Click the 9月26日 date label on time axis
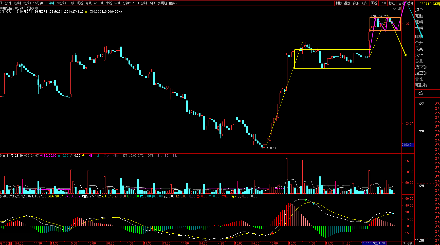This screenshot has width=440, height=245. pos(6,243)
